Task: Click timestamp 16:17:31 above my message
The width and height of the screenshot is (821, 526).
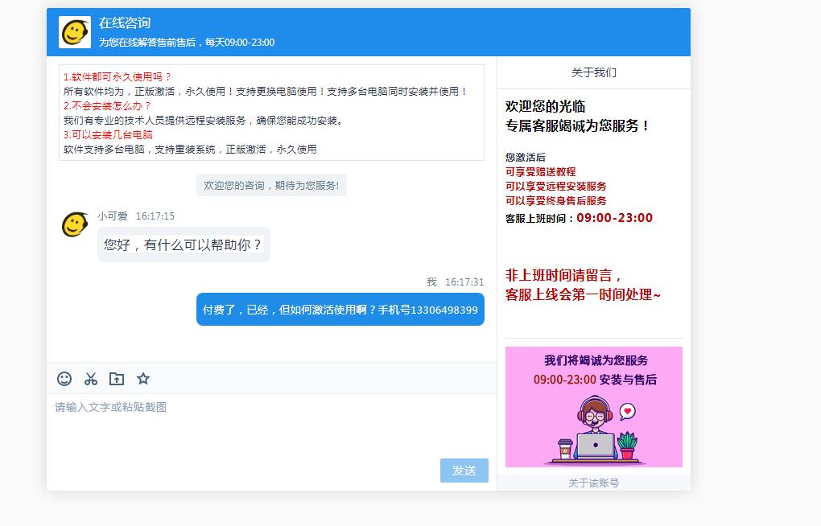Action: click(464, 282)
